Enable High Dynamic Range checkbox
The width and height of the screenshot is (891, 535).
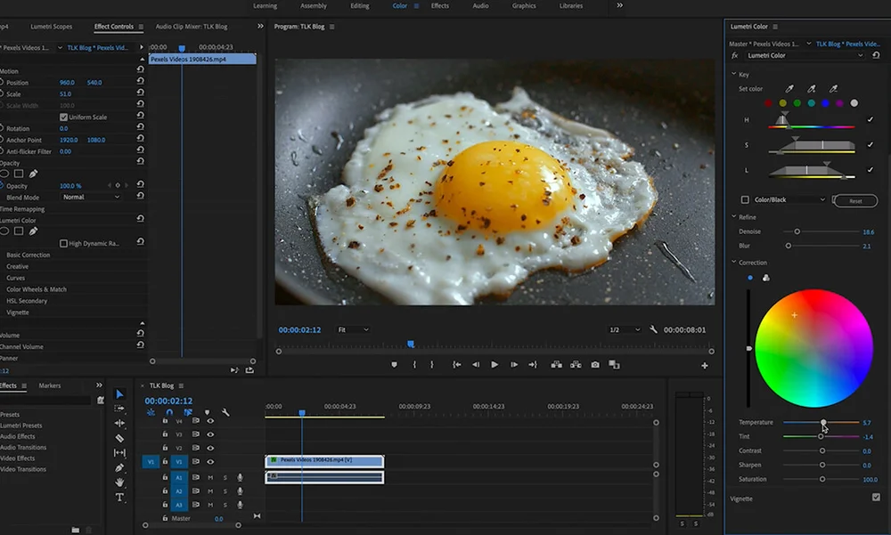[x=63, y=243]
